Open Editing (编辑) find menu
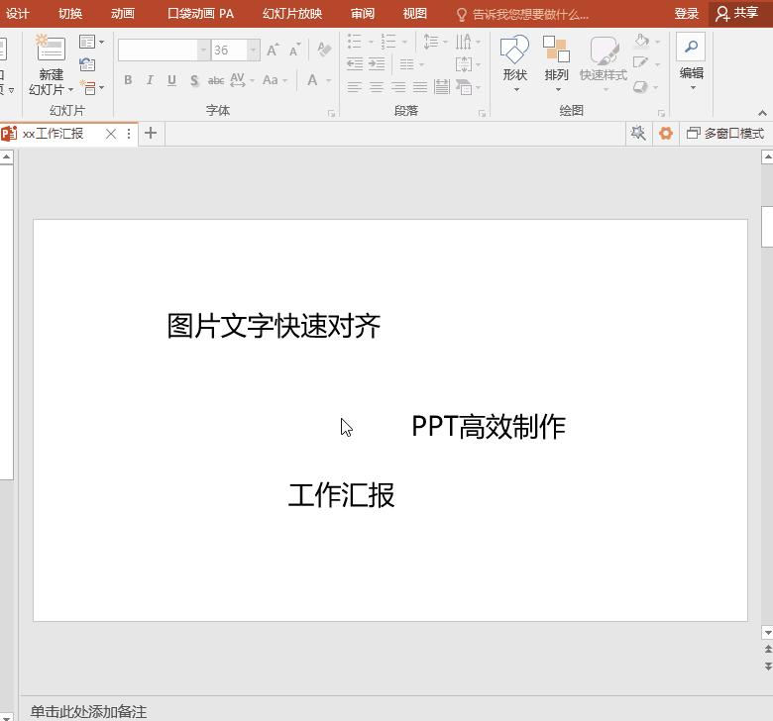Screen dimensions: 773x721 pos(691,61)
